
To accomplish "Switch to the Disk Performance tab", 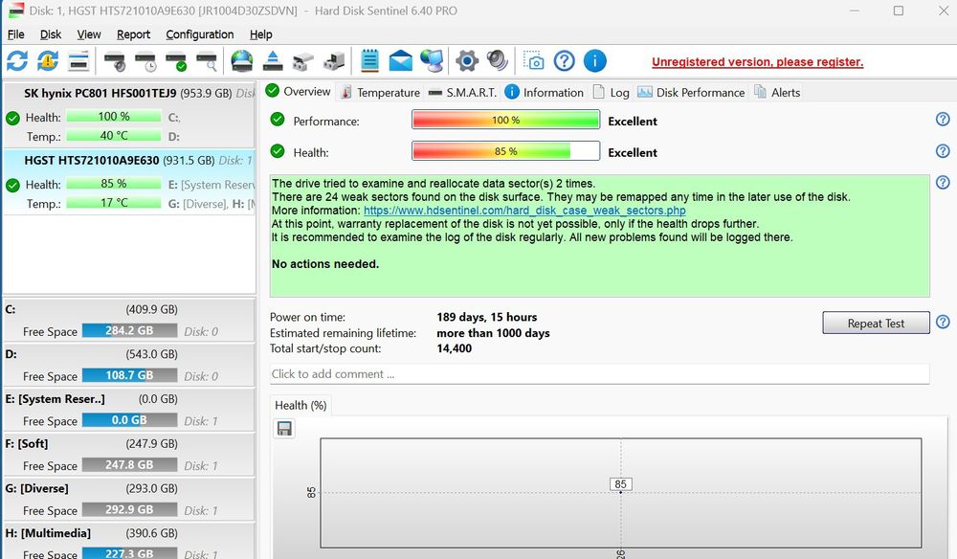I will pyautogui.click(x=691, y=92).
